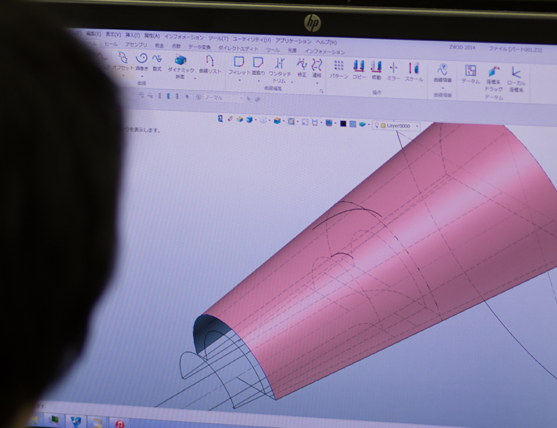Select the 修正 modify curve tool
Image resolution: width=557 pixels, height=428 pixels.
(301, 69)
